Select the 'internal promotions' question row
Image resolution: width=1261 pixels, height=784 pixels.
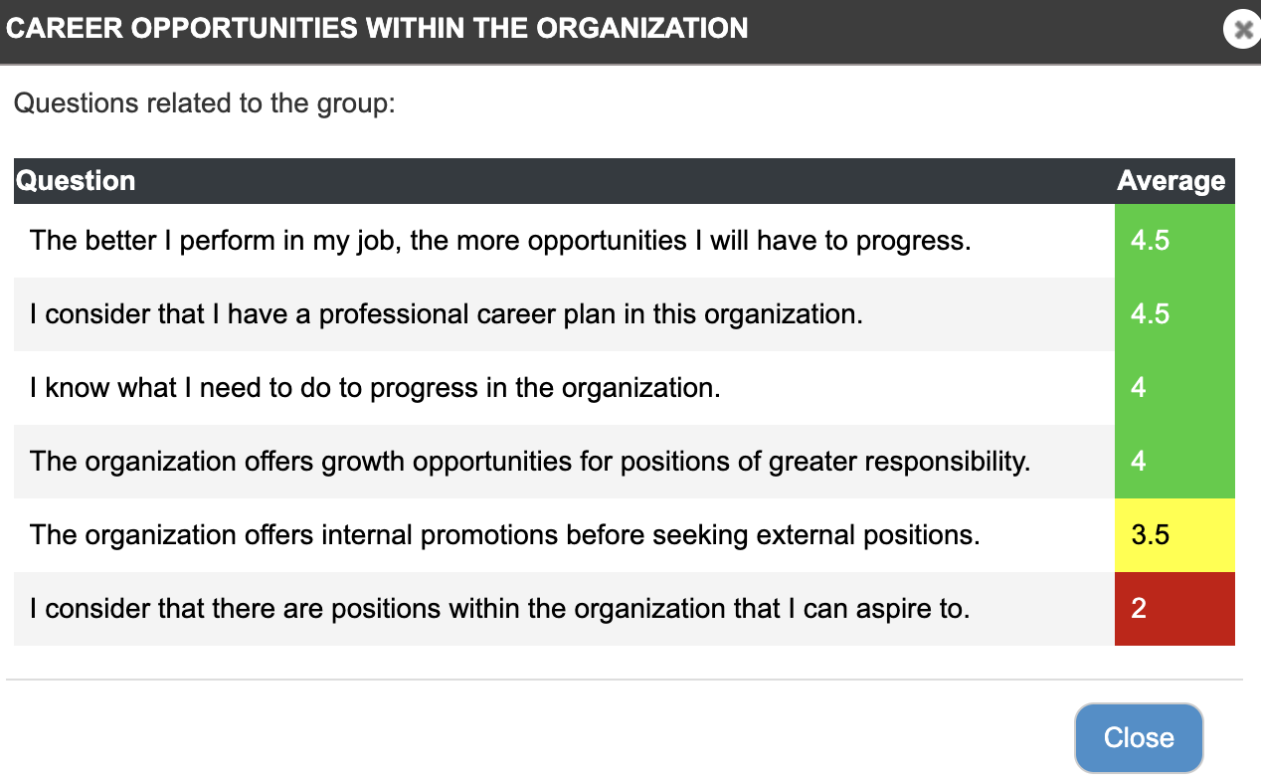(x=625, y=535)
